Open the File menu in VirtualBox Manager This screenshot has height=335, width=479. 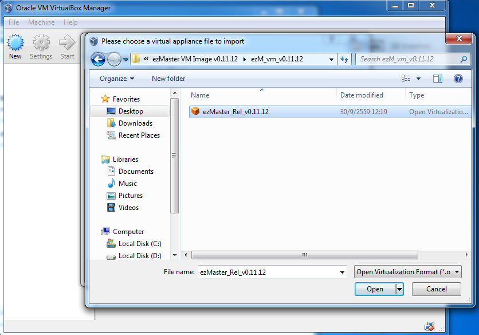click(14, 22)
